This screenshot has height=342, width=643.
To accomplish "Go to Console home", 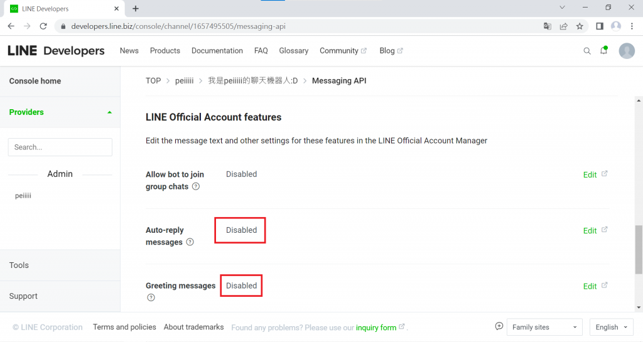I will (35, 81).
